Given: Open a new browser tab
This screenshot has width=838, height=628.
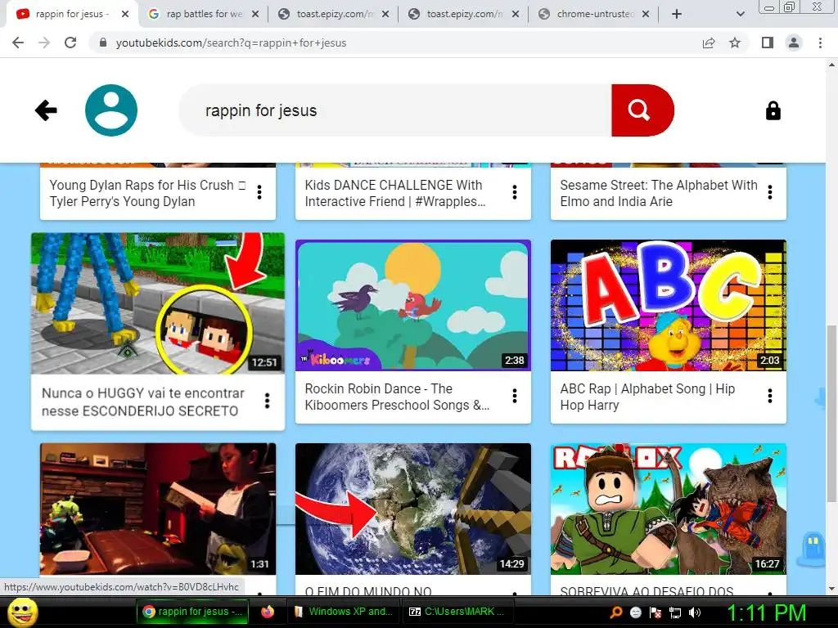Looking at the screenshot, I should point(677,14).
